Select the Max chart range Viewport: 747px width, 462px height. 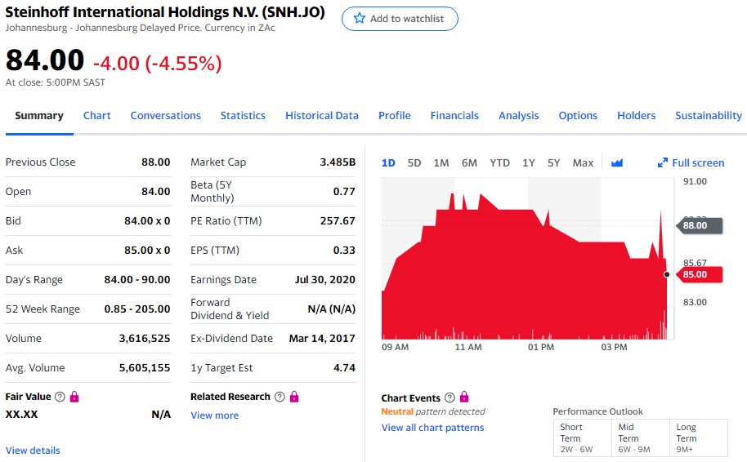[x=583, y=163]
